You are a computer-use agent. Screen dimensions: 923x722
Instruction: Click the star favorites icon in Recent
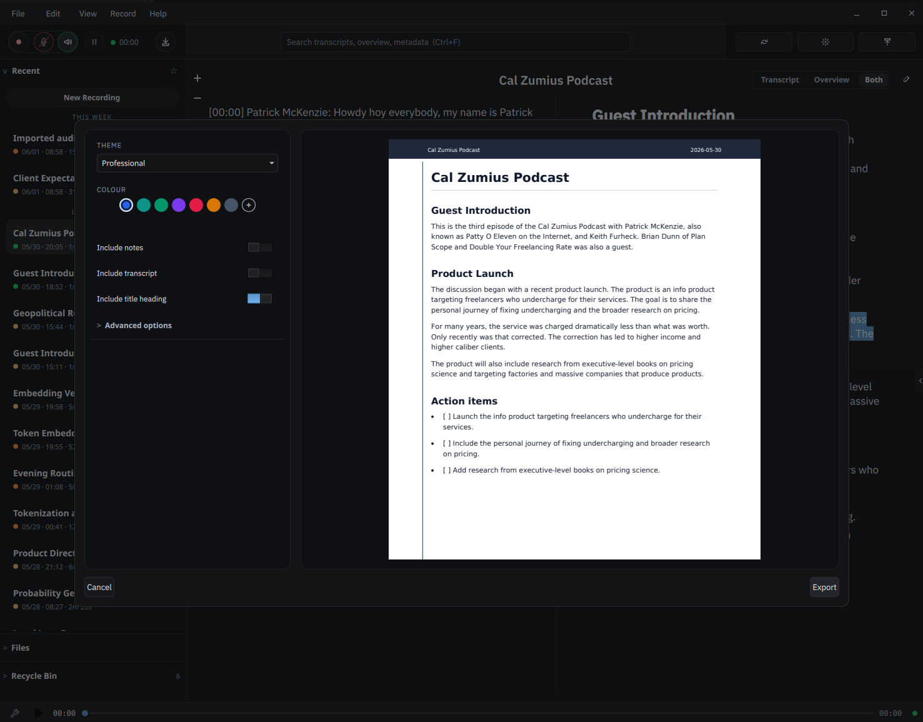pyautogui.click(x=174, y=71)
